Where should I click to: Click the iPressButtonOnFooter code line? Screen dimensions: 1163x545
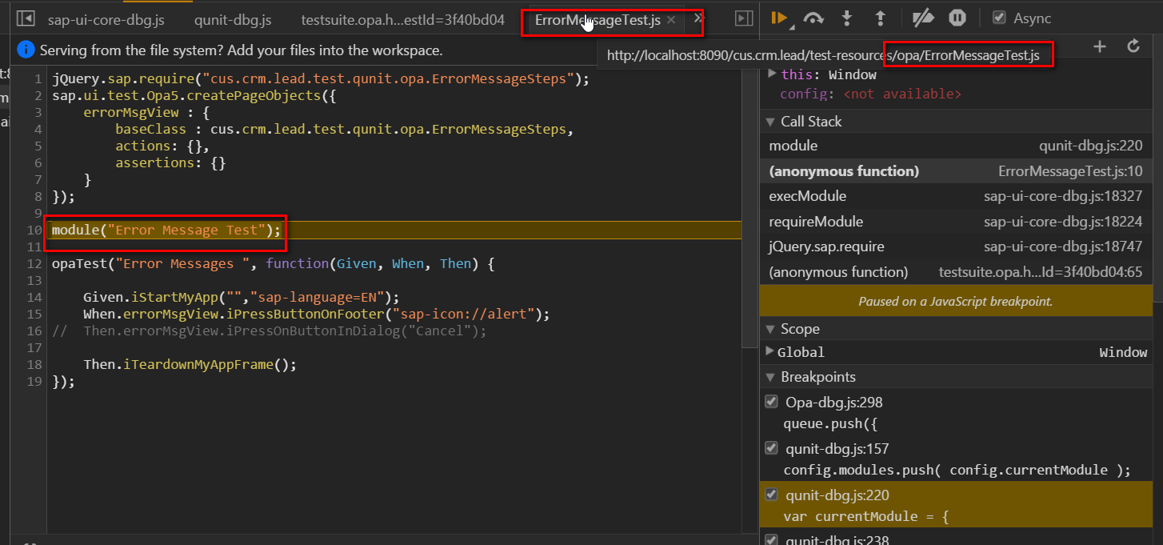[x=316, y=315]
